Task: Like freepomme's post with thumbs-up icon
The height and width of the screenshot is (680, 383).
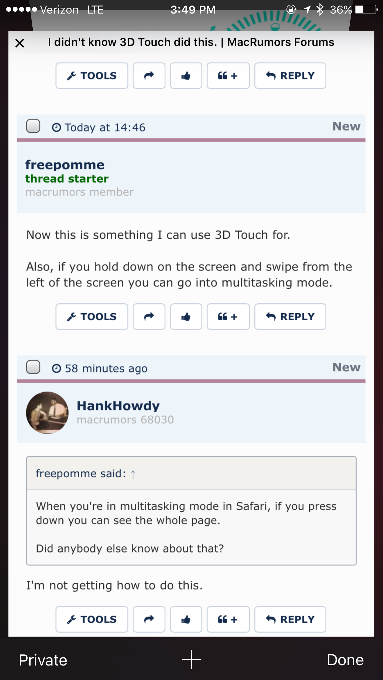Action: point(186,317)
